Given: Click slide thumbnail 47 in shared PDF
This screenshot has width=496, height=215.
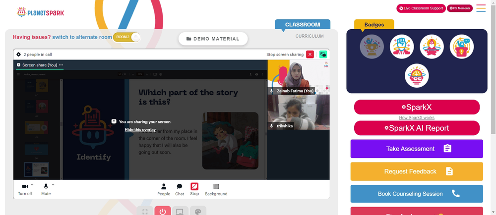Looking at the screenshot, I should click(37, 86).
